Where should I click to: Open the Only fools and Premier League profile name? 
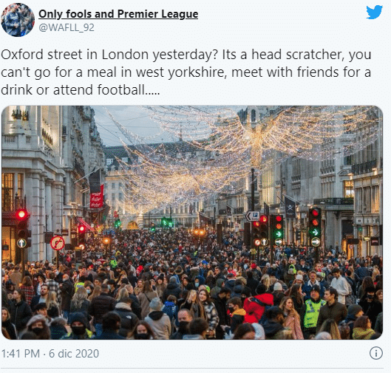point(118,14)
